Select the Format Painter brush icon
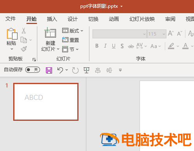The width and height of the screenshot is (194, 151). [x=24, y=49]
